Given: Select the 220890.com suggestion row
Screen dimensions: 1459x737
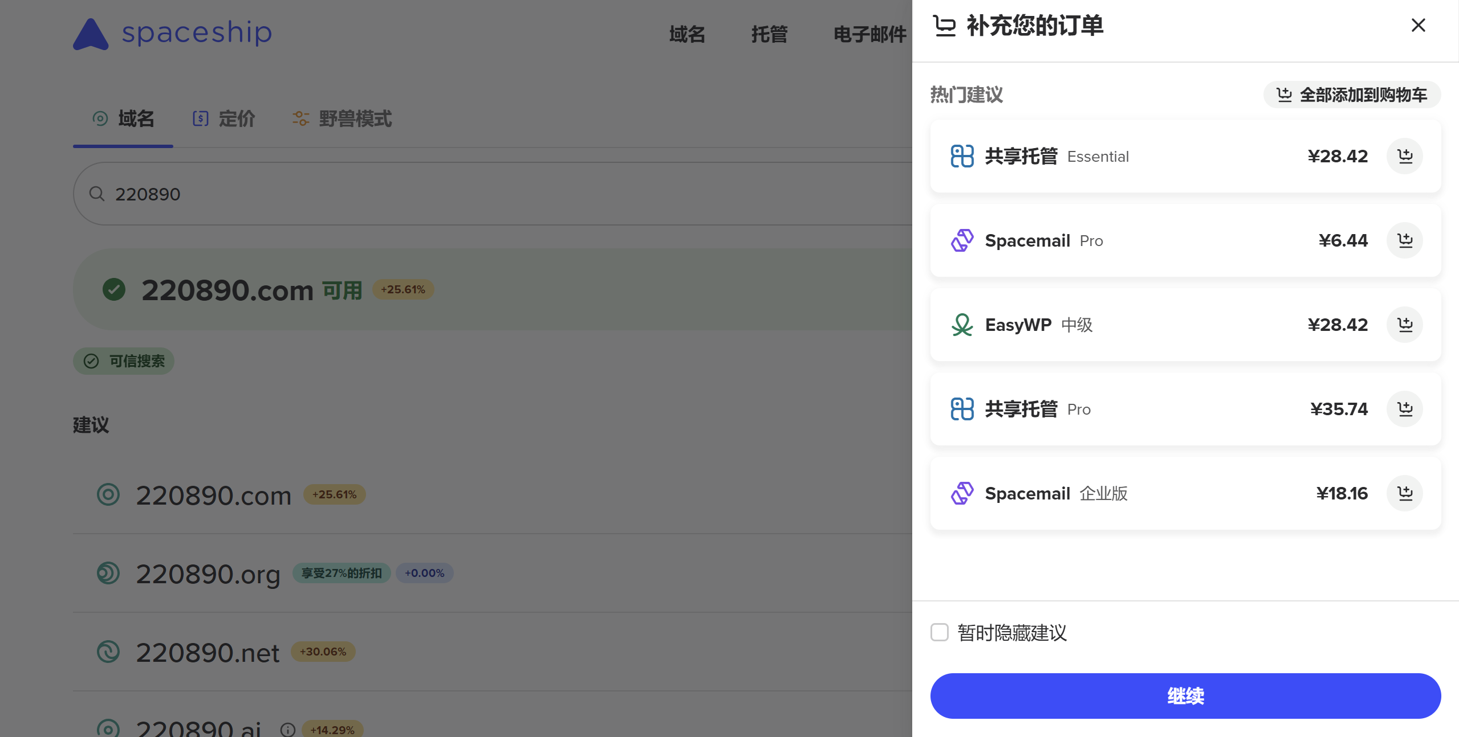Looking at the screenshot, I should (x=493, y=494).
